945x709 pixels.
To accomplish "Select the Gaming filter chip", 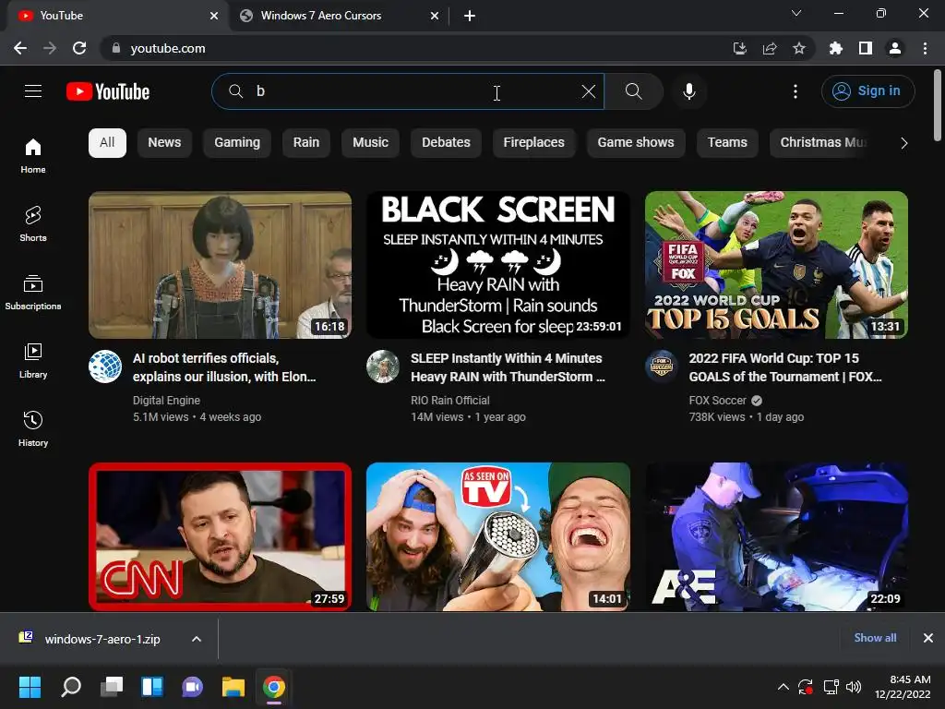I will 237,143.
